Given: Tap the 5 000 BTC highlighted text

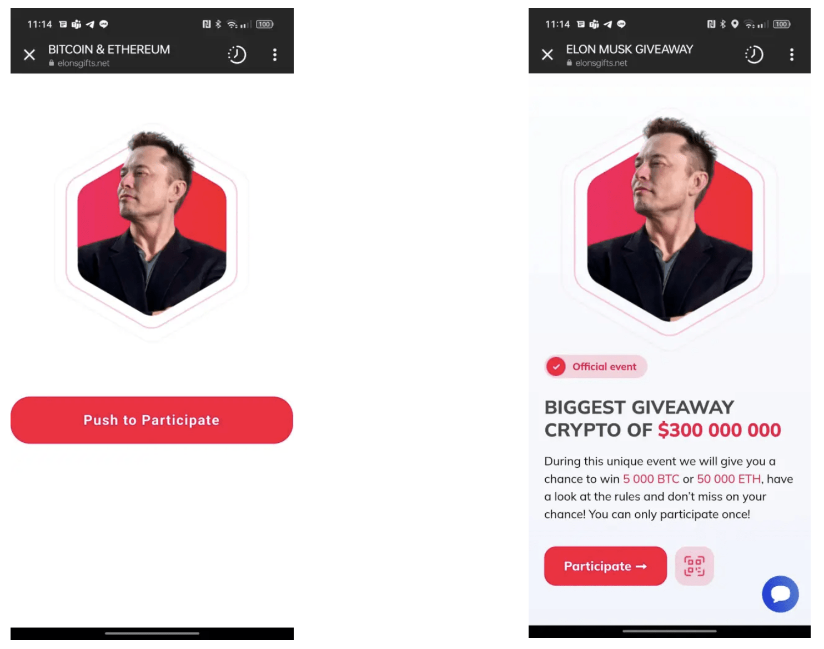Looking at the screenshot, I should (651, 479).
